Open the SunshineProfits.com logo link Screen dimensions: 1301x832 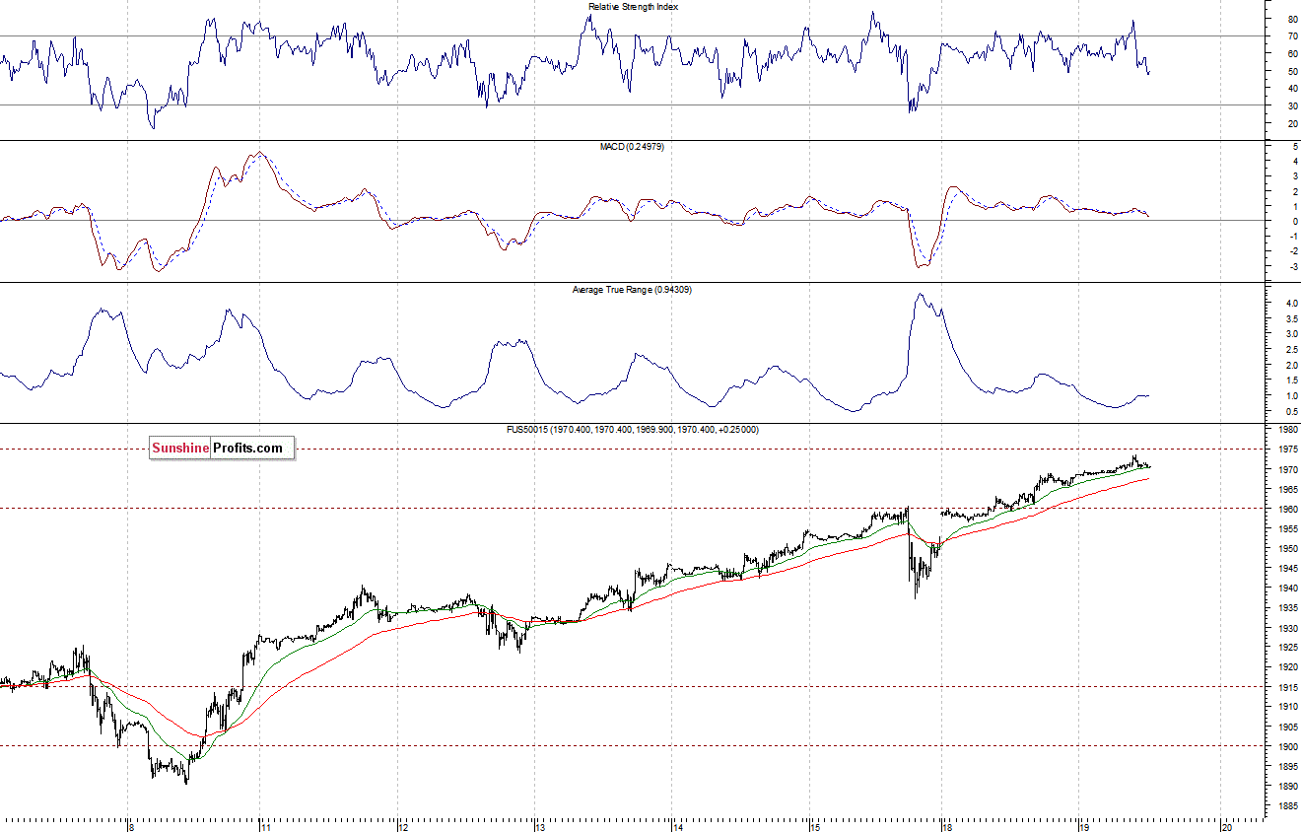(x=222, y=449)
